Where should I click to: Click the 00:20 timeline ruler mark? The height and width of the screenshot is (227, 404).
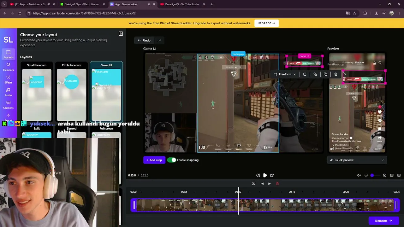click(346, 192)
